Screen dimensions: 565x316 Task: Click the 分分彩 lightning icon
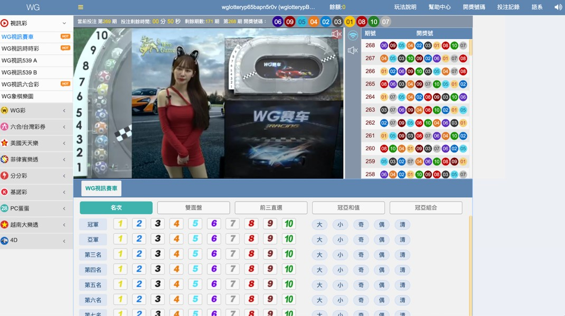click(x=5, y=176)
